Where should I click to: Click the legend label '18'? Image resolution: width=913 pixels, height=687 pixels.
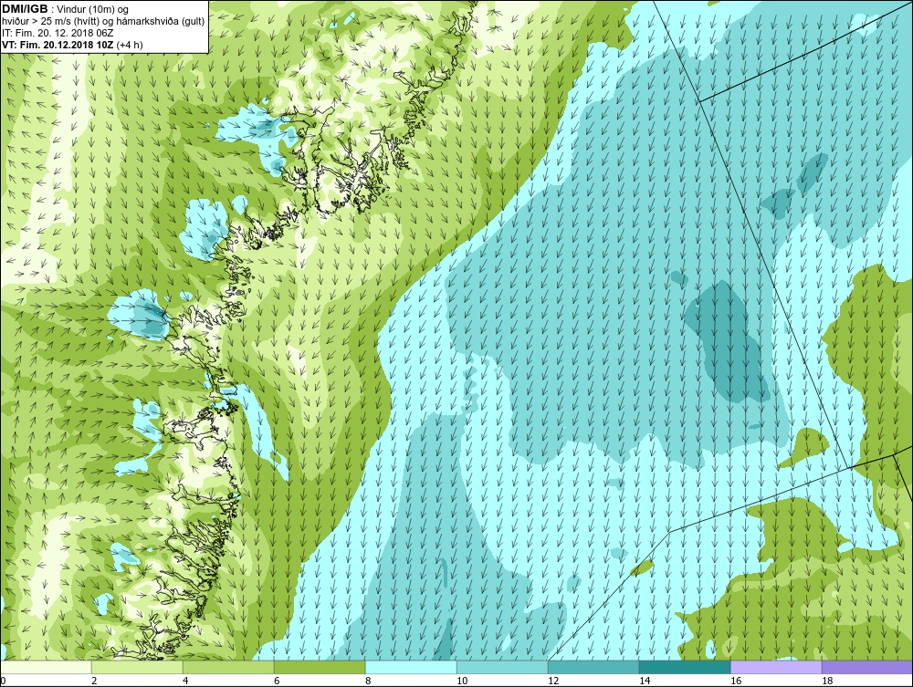(827, 681)
